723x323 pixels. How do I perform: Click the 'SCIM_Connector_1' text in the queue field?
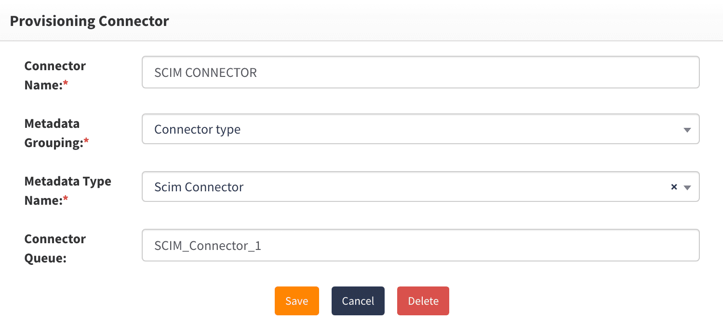click(x=207, y=246)
